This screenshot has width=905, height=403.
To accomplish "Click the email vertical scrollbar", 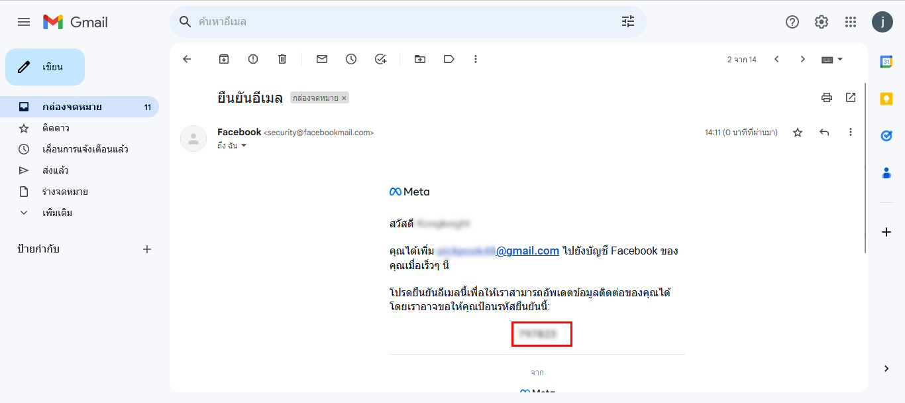I will tap(865, 168).
